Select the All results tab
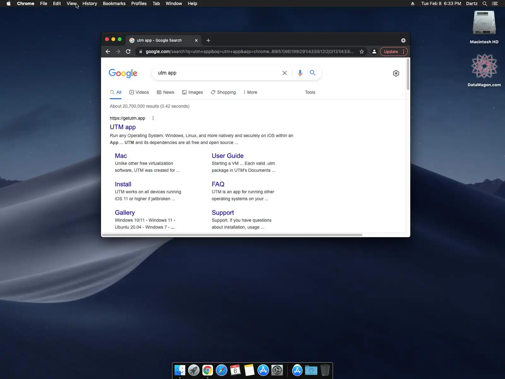505x379 pixels. pos(116,92)
